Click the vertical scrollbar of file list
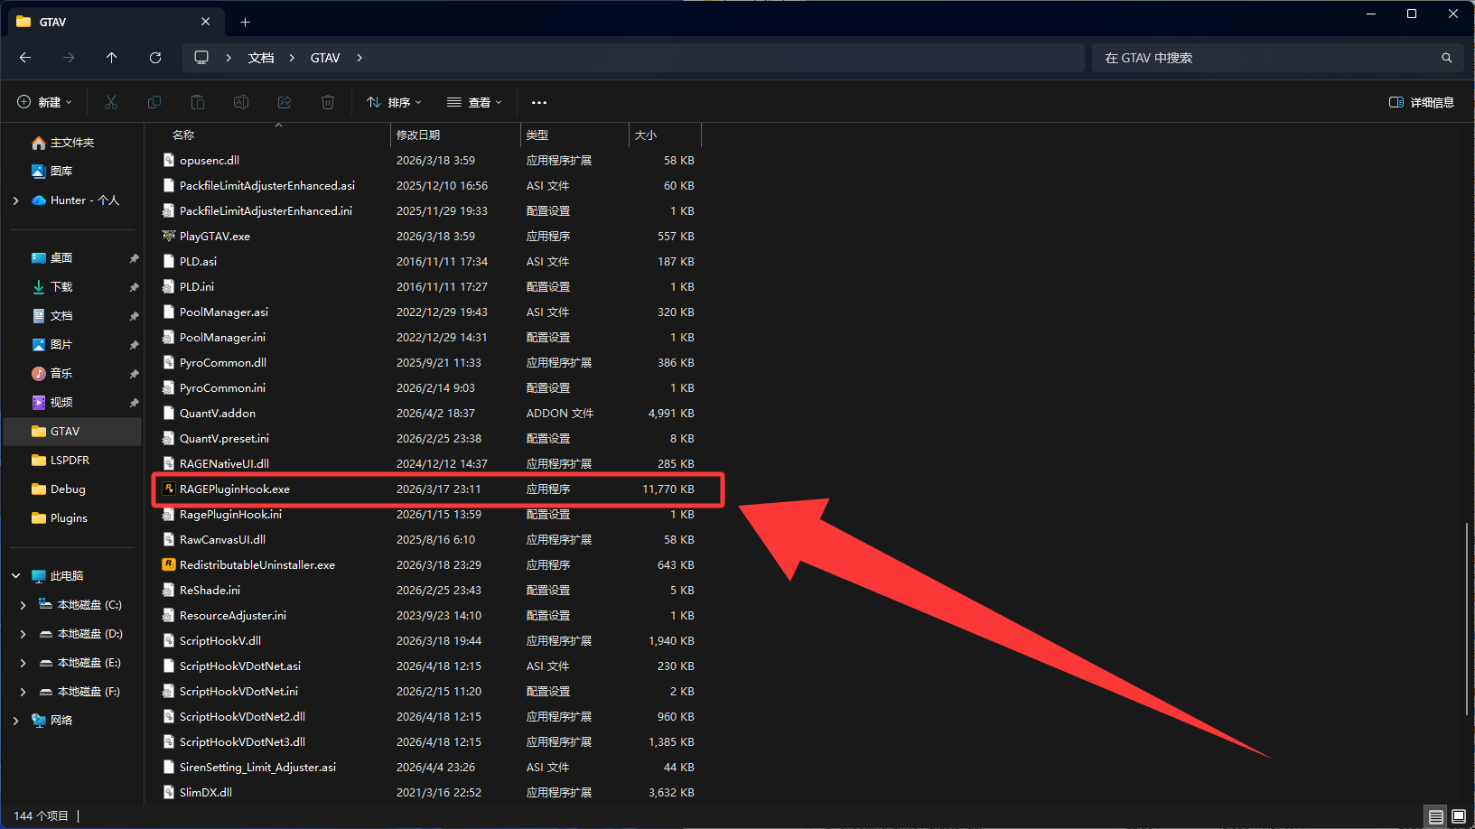 (x=1467, y=619)
